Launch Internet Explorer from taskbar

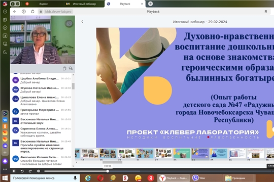pyautogui.click(x=88, y=178)
